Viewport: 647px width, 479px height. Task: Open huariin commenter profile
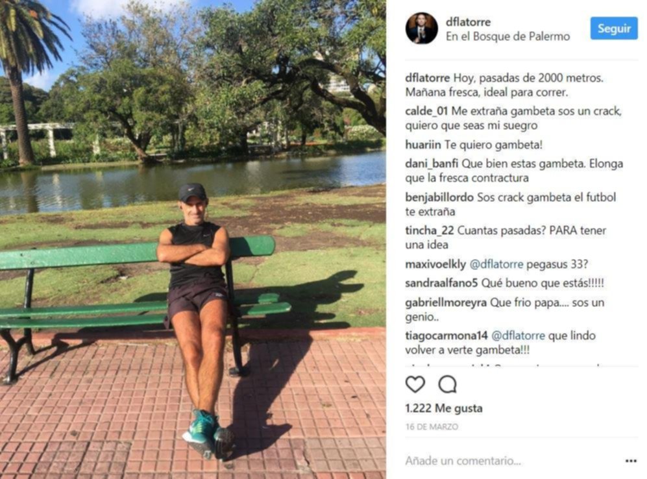coord(423,145)
